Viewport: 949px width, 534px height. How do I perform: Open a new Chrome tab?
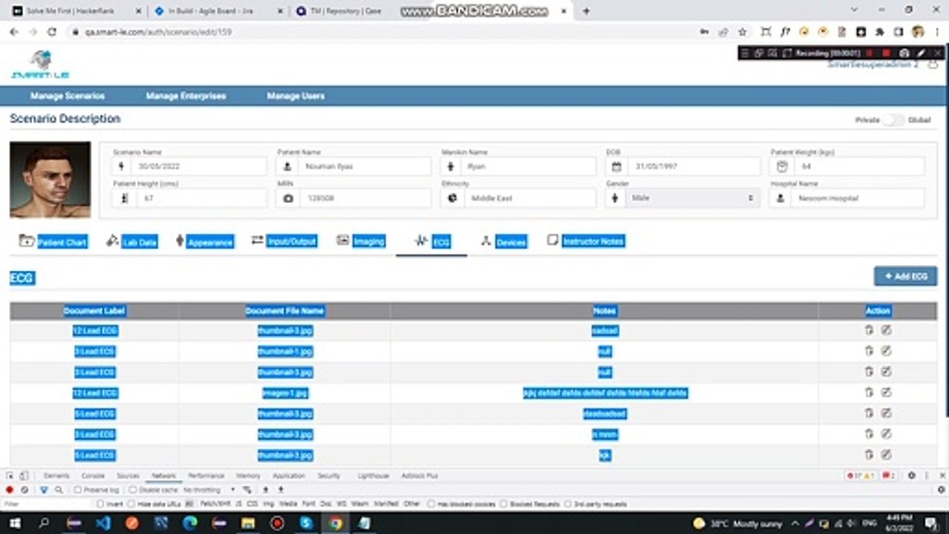(586, 11)
